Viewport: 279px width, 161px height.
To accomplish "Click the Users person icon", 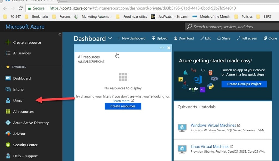I will click(x=8, y=100).
